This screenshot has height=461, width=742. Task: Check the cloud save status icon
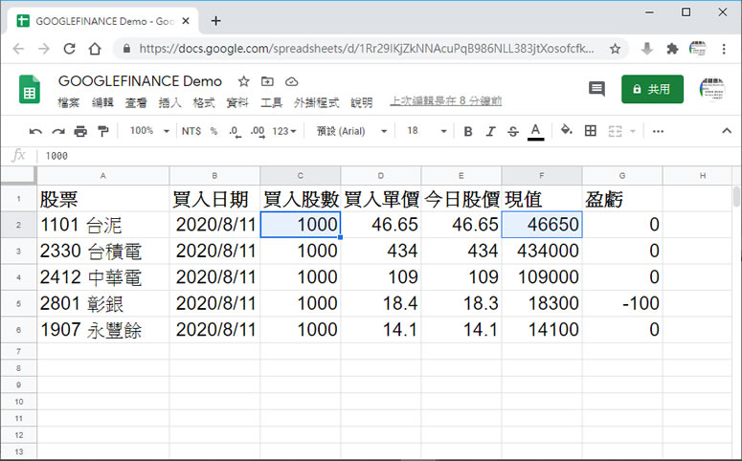pos(291,82)
